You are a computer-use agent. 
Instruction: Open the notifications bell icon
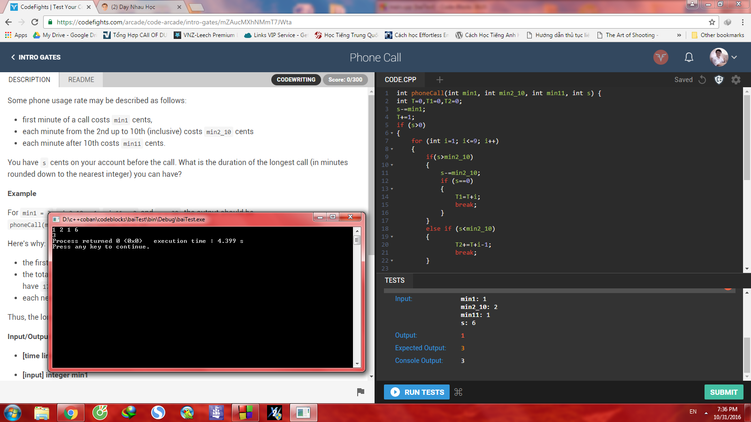[689, 57]
